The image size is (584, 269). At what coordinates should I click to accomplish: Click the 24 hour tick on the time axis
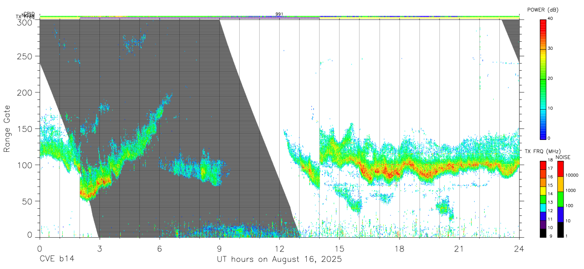[x=519, y=248]
